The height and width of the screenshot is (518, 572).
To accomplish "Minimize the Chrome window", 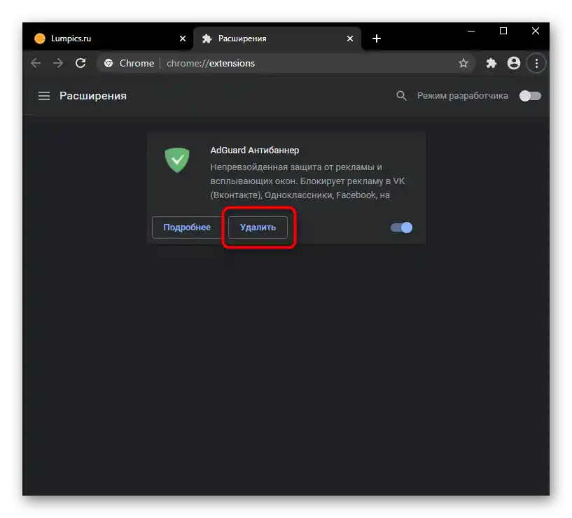I will coord(471,31).
